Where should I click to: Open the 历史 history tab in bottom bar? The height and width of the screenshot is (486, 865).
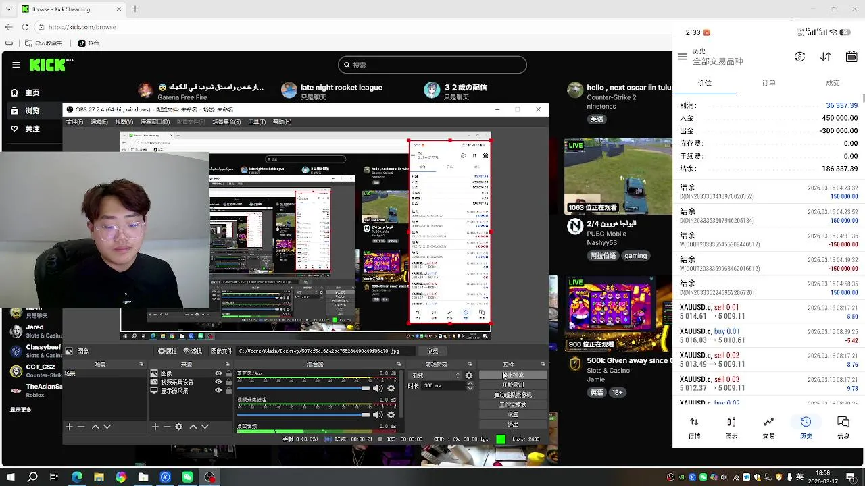pyautogui.click(x=806, y=428)
